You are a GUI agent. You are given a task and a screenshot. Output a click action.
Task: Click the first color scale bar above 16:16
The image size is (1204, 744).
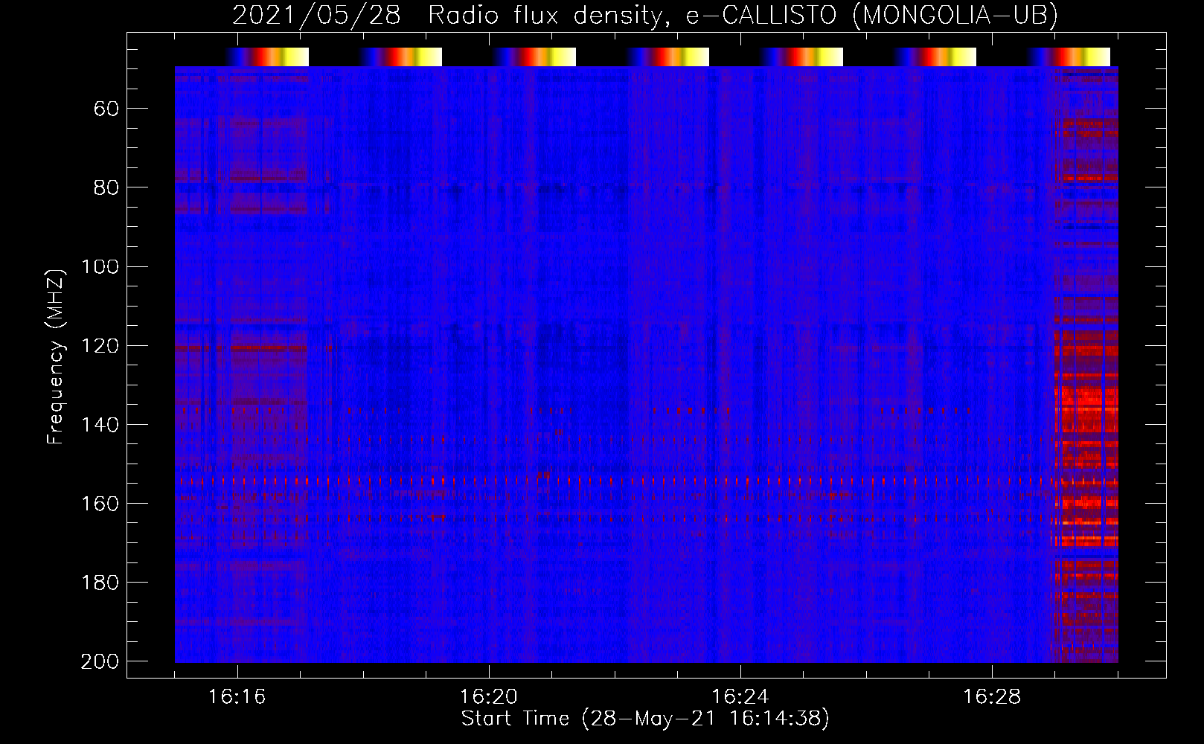coord(267,57)
